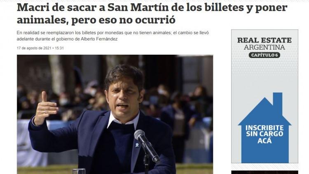Click the speaker's raised hand in photo
This screenshot has width=309, height=174.
pos(47,109)
